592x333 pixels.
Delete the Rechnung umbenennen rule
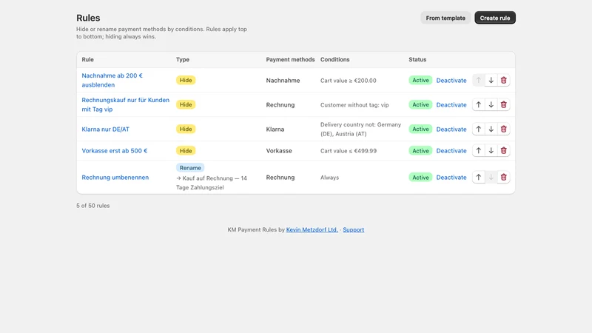pyautogui.click(x=504, y=177)
